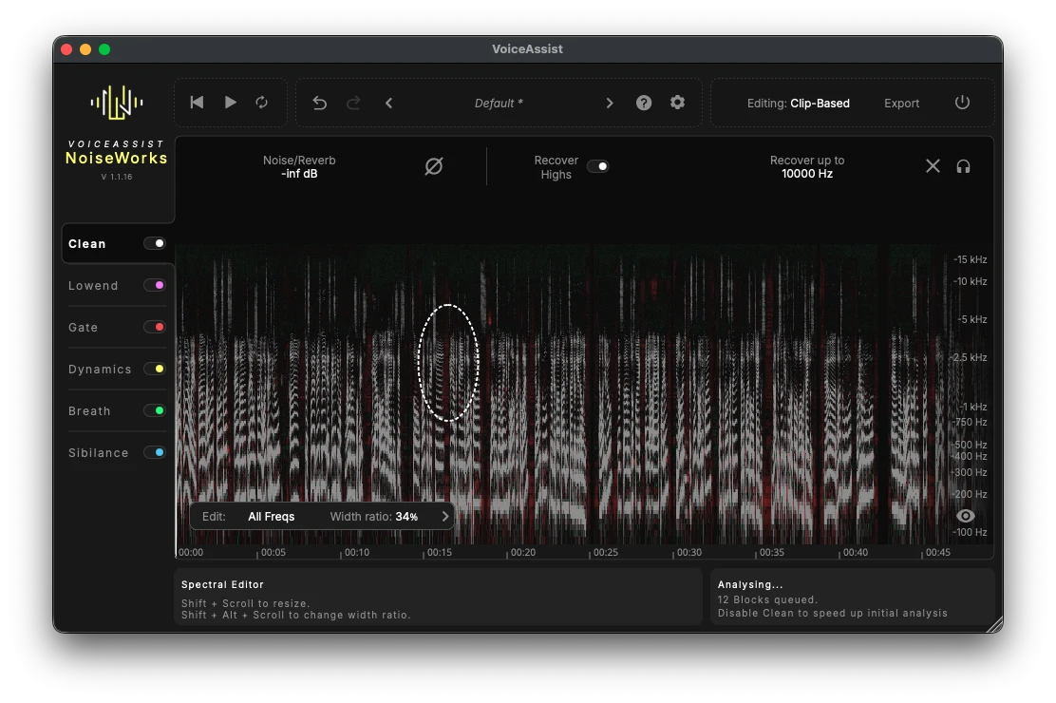Toggle spectrogram visibility eye icon
The height and width of the screenshot is (703, 1056).
[x=965, y=516]
